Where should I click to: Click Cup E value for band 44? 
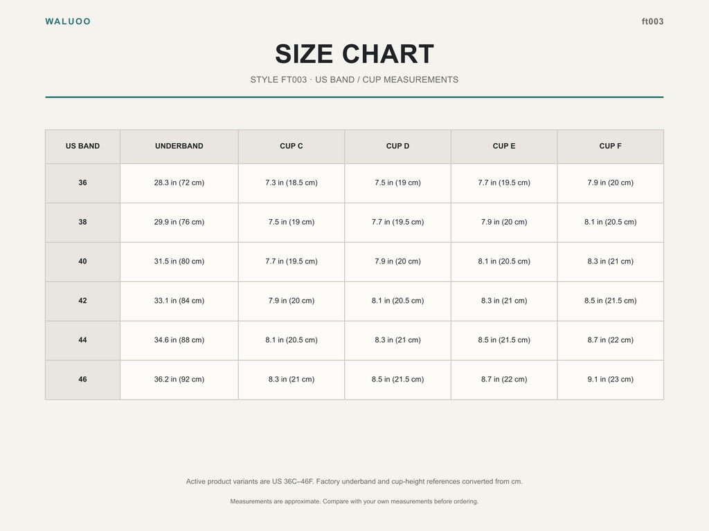pyautogui.click(x=504, y=340)
